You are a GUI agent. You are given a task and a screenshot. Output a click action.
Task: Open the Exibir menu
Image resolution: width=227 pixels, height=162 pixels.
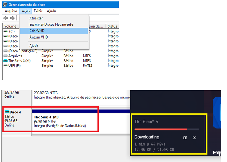click(38, 11)
